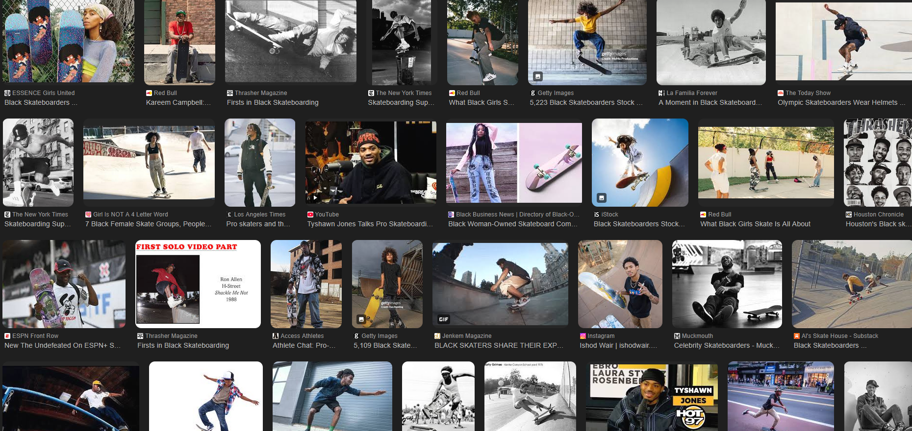
Task: Select 'What Black Girls S...' caption
Action: coord(481,102)
